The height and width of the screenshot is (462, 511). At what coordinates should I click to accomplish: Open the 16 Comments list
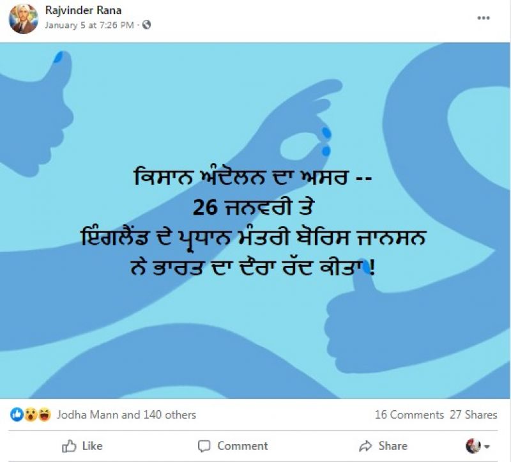coord(409,415)
